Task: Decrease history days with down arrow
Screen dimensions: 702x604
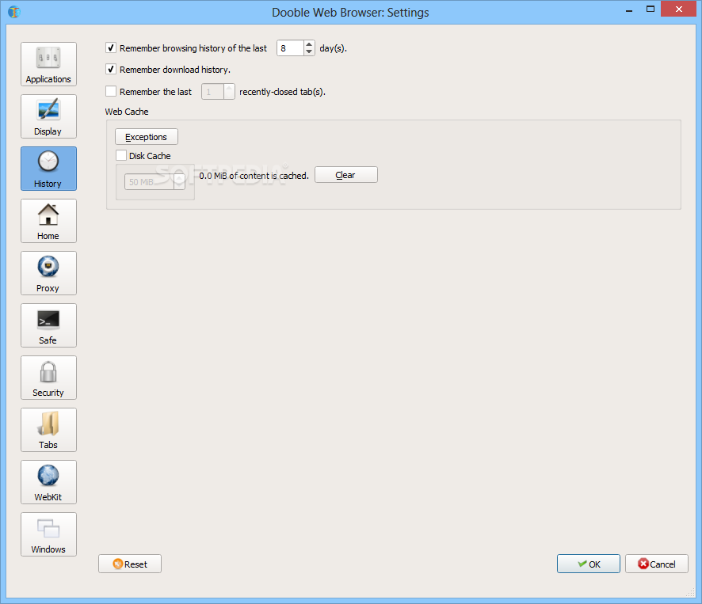Action: tap(309, 51)
